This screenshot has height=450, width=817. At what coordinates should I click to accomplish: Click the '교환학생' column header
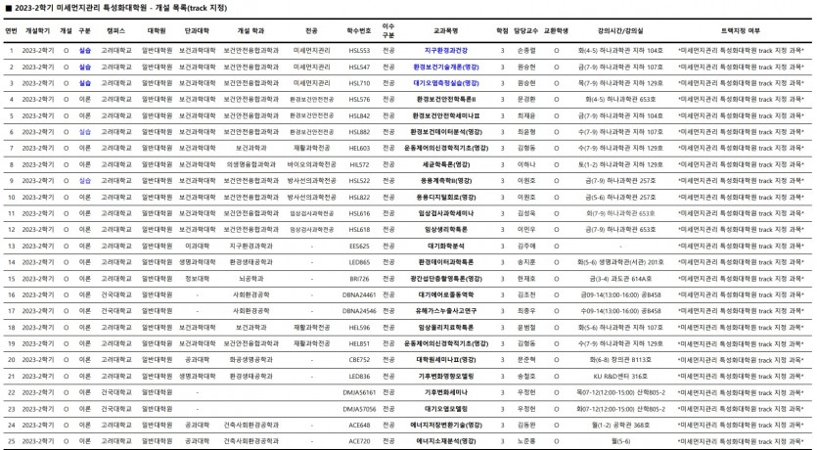coord(556,30)
